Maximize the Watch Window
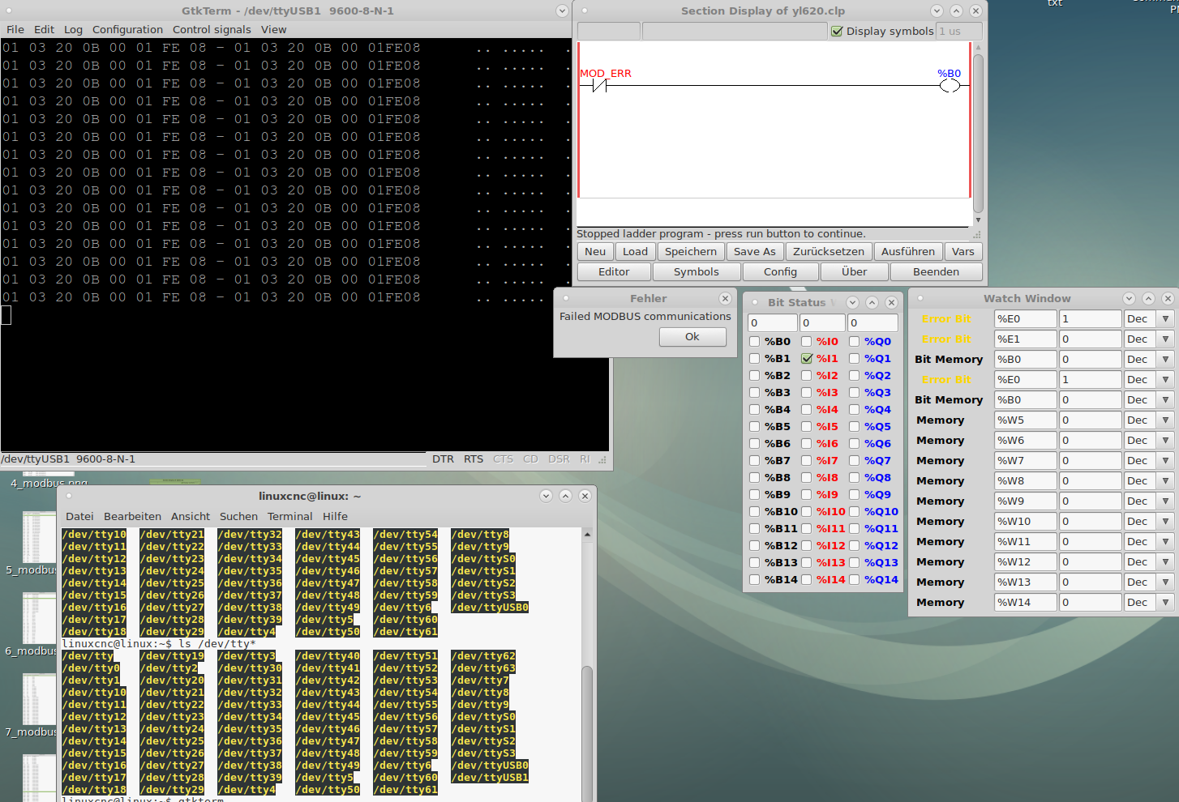This screenshot has width=1179, height=802. 1148,298
